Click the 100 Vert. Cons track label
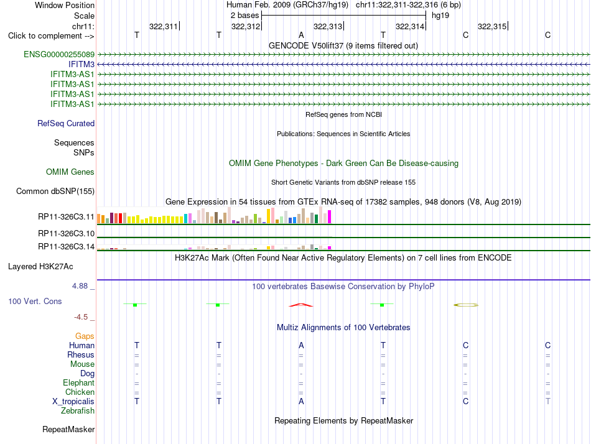This screenshot has width=591, height=444. pos(35,301)
